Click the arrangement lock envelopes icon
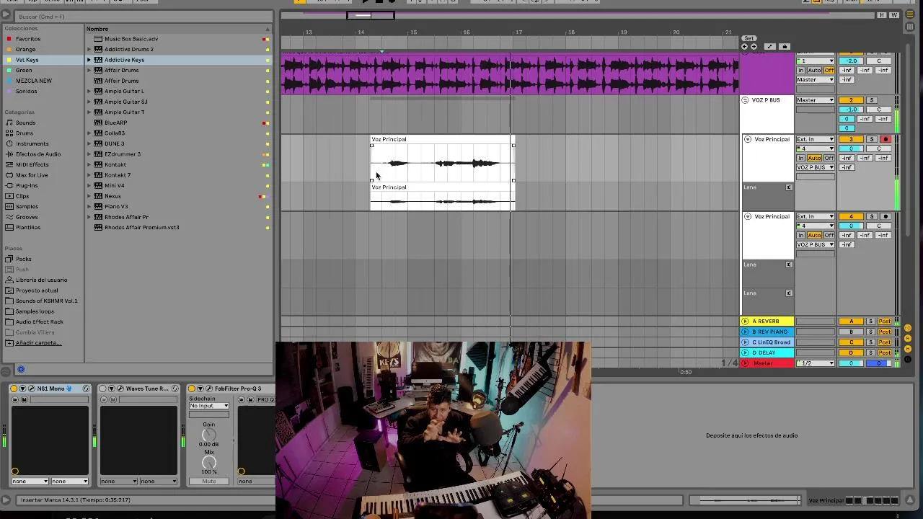Image resolution: width=923 pixels, height=519 pixels. 785,47
